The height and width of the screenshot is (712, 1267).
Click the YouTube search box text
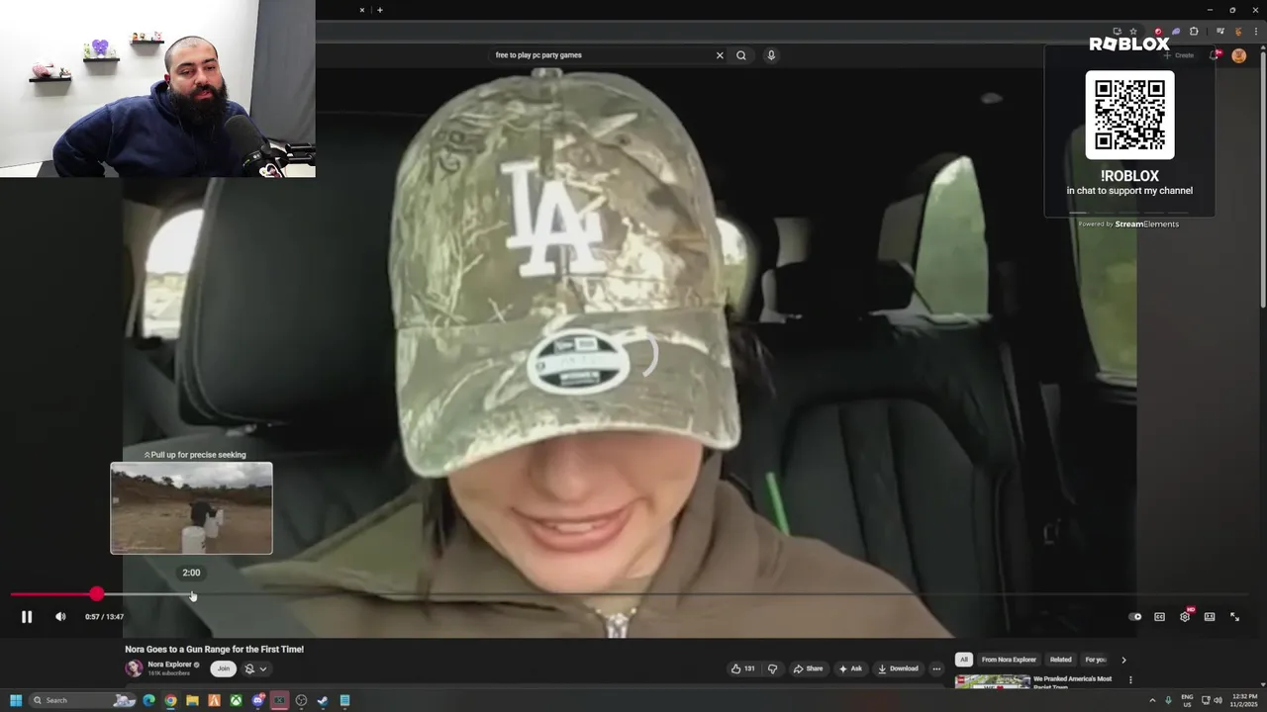[x=538, y=55]
